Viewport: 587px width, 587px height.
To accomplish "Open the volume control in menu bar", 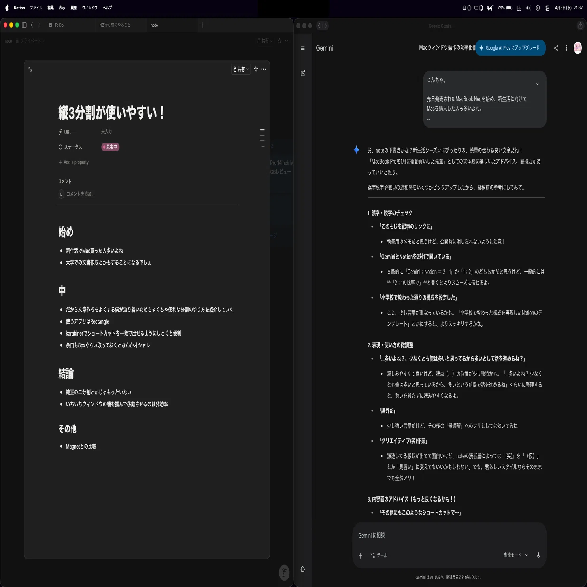I will (x=528, y=8).
